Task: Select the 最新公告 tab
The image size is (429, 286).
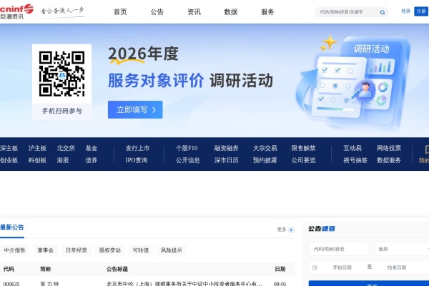Action: point(12,227)
